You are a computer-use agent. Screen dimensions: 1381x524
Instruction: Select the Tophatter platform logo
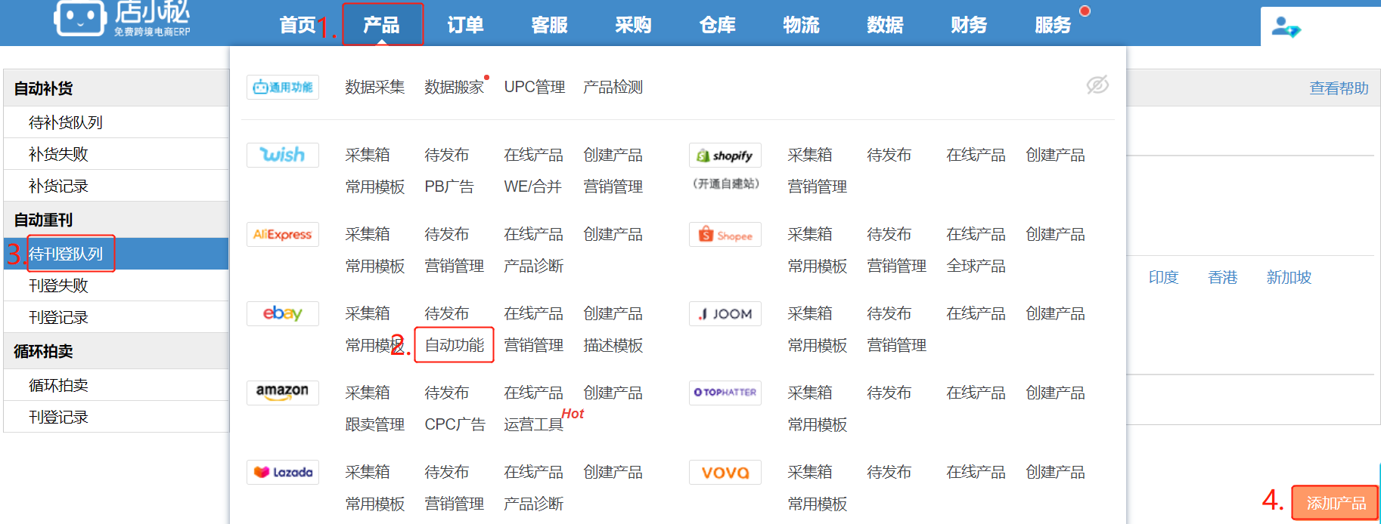[725, 393]
